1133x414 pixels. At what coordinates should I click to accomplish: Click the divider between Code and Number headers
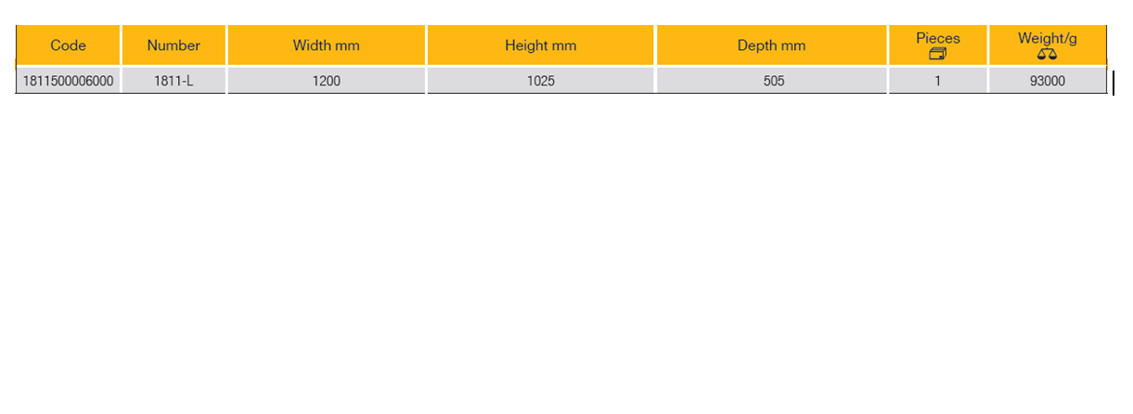(x=121, y=45)
